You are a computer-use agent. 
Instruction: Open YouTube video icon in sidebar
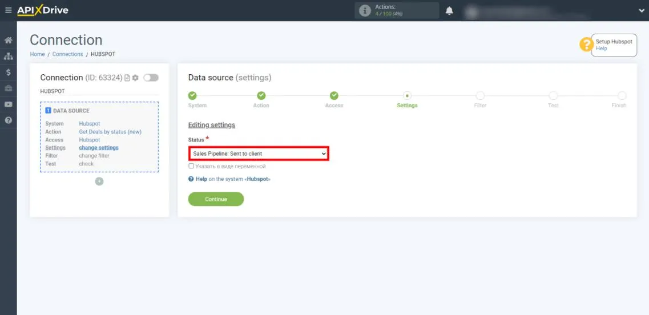coord(9,104)
